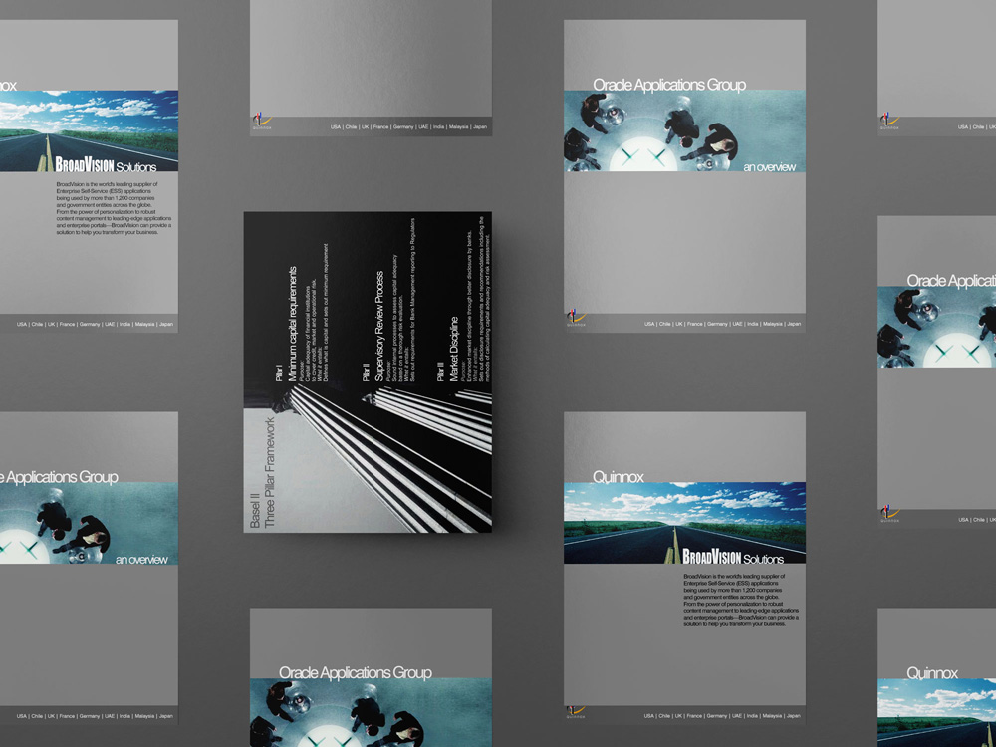The width and height of the screenshot is (996, 747).
Task: Click BroadVision Solutions logo on fully visible Quinnox brochure
Action: coord(734,557)
